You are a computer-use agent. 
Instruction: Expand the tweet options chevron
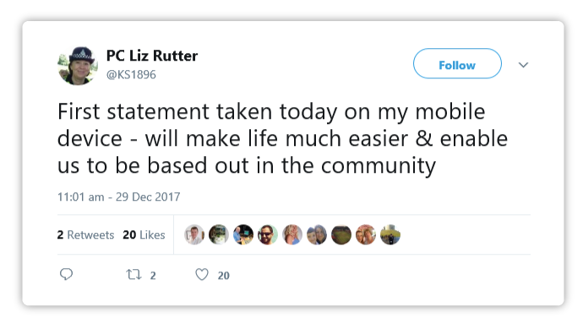[523, 65]
